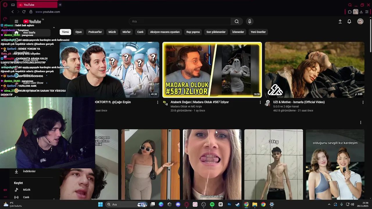Select the İzlenenler chip

238,32
